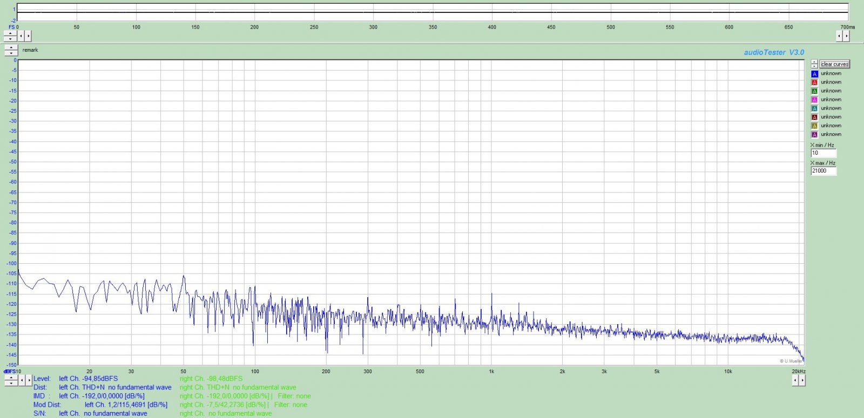The width and height of the screenshot is (864, 418).
Task: Click the Mod Dist row Filter: none text
Action: pyautogui.click(x=291, y=405)
